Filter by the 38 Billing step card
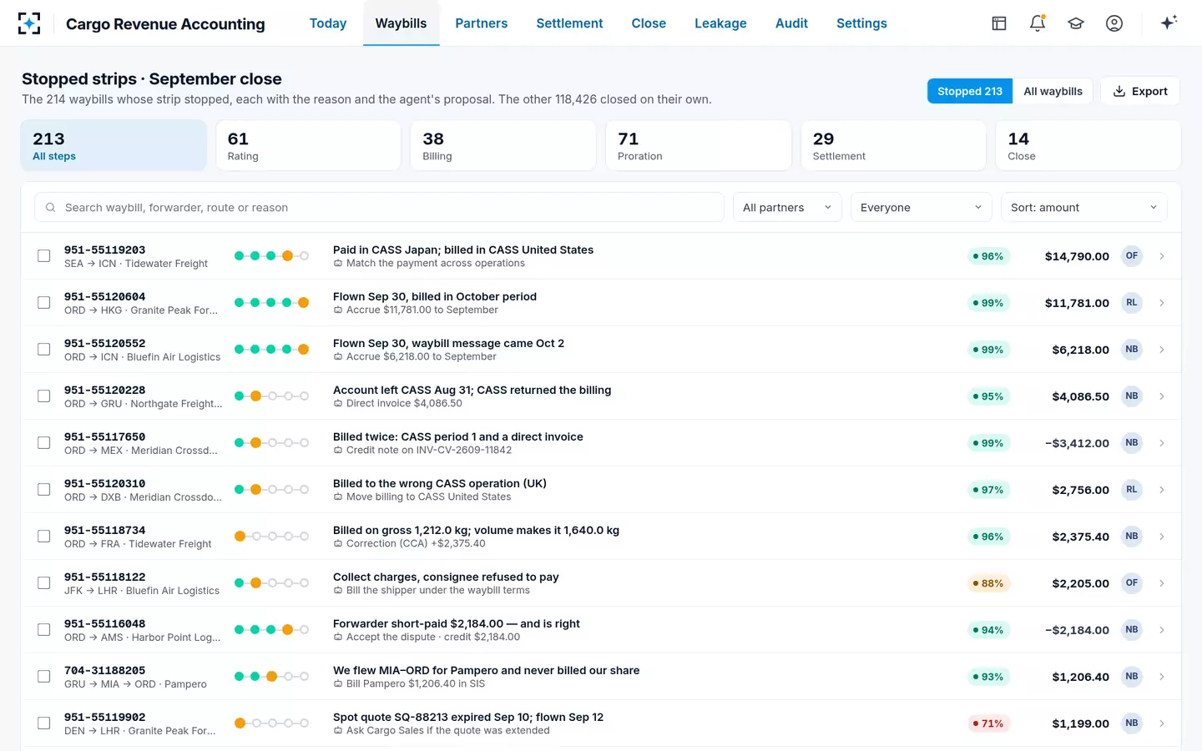This screenshot has height=751, width=1202. pos(503,146)
